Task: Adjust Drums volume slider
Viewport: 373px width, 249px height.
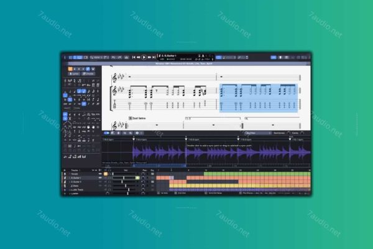Action: 126,186
